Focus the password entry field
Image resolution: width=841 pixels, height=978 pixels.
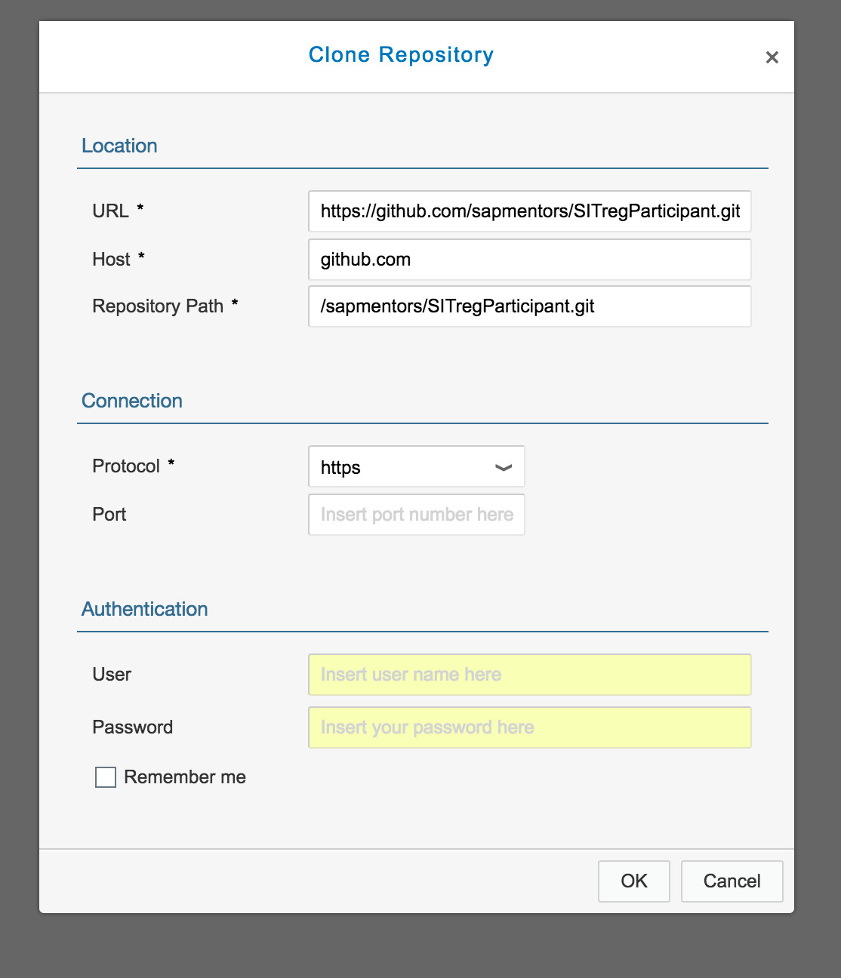point(528,727)
